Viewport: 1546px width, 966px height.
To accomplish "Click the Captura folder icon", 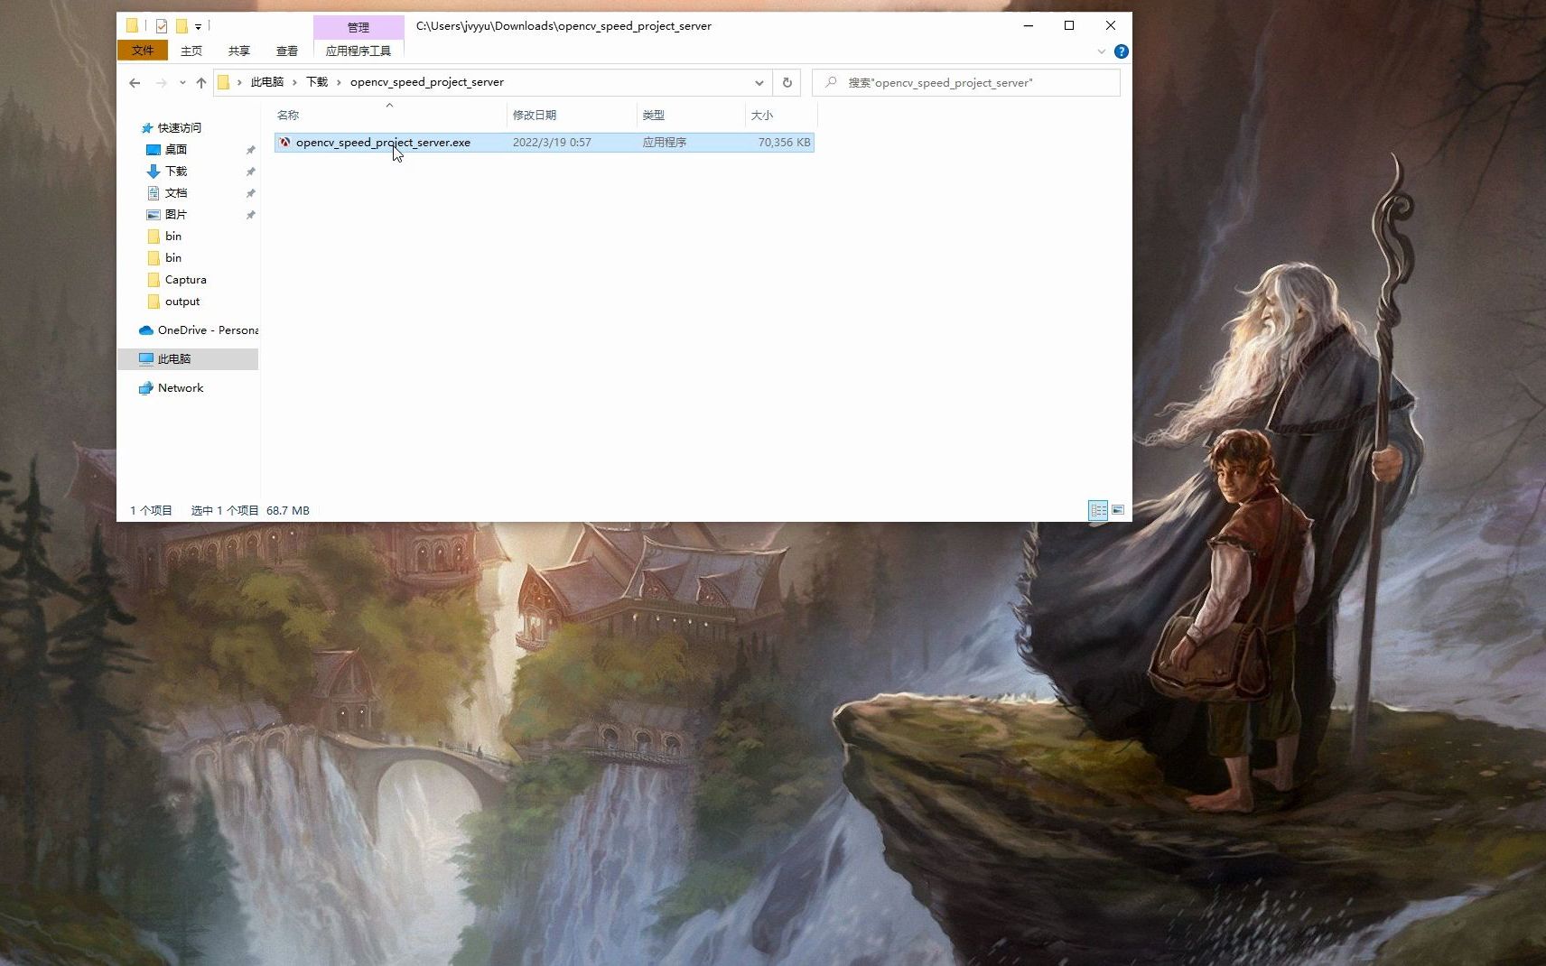I will tap(154, 280).
